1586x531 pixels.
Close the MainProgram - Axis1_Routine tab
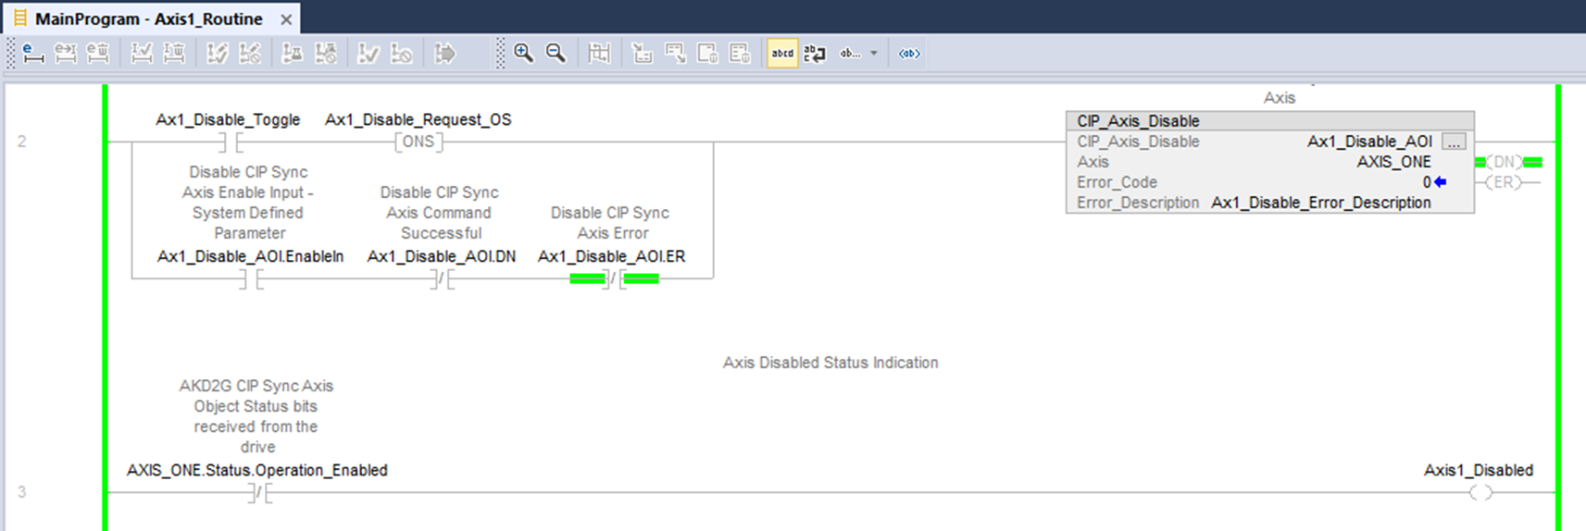pos(286,19)
